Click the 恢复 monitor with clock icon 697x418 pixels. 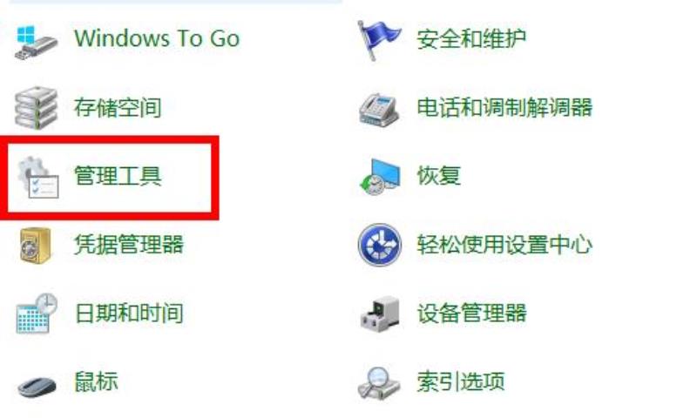380,177
